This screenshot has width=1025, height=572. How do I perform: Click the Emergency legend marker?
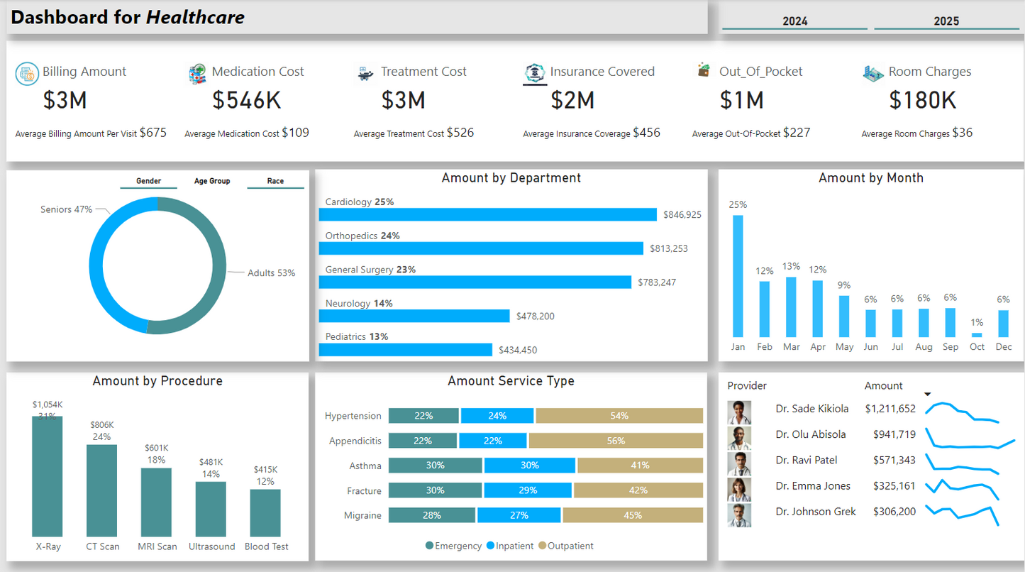click(429, 546)
